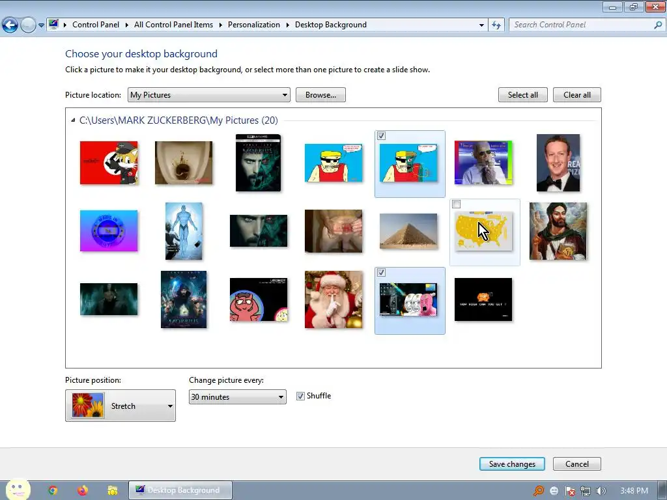Select the Santa Claus shushing thumbnail
This screenshot has width=667, height=500.
coord(333,299)
